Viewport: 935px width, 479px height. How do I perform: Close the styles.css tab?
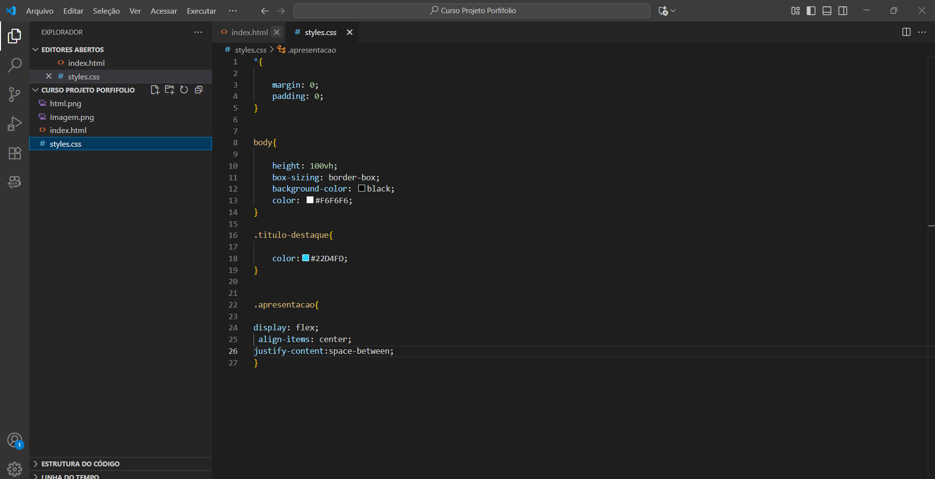click(x=350, y=32)
